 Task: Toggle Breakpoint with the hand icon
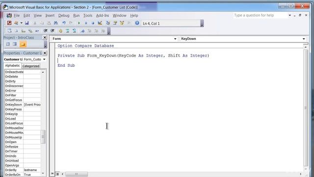[x=60, y=31]
